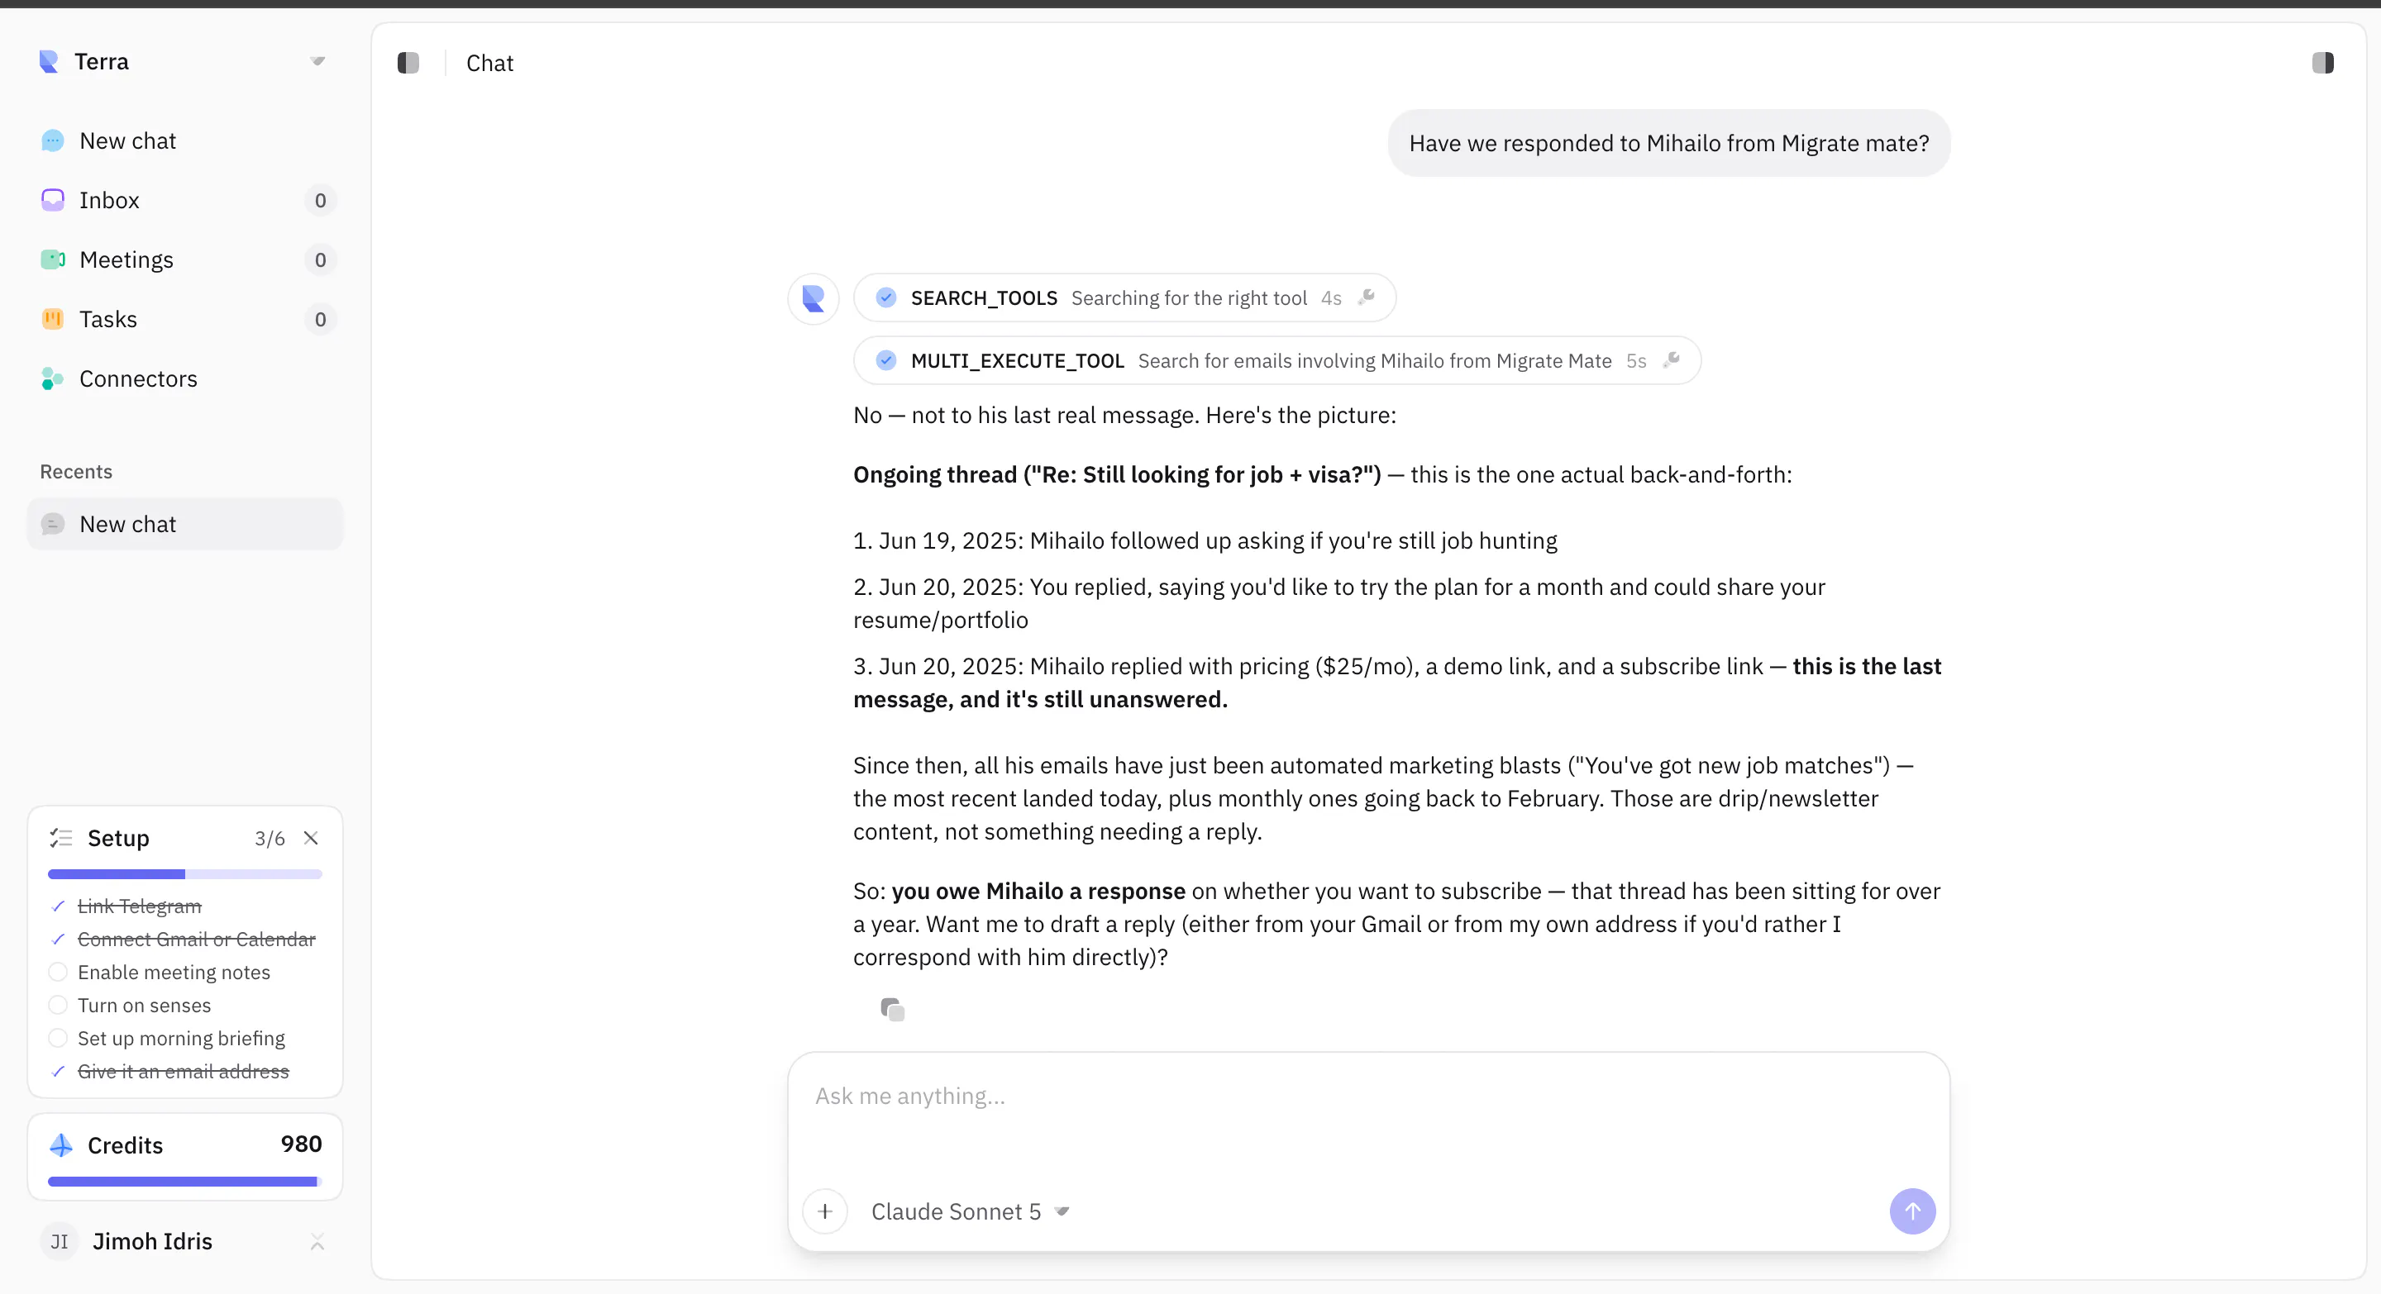The height and width of the screenshot is (1294, 2381).
Task: Click the Tasks board icon
Action: point(53,320)
